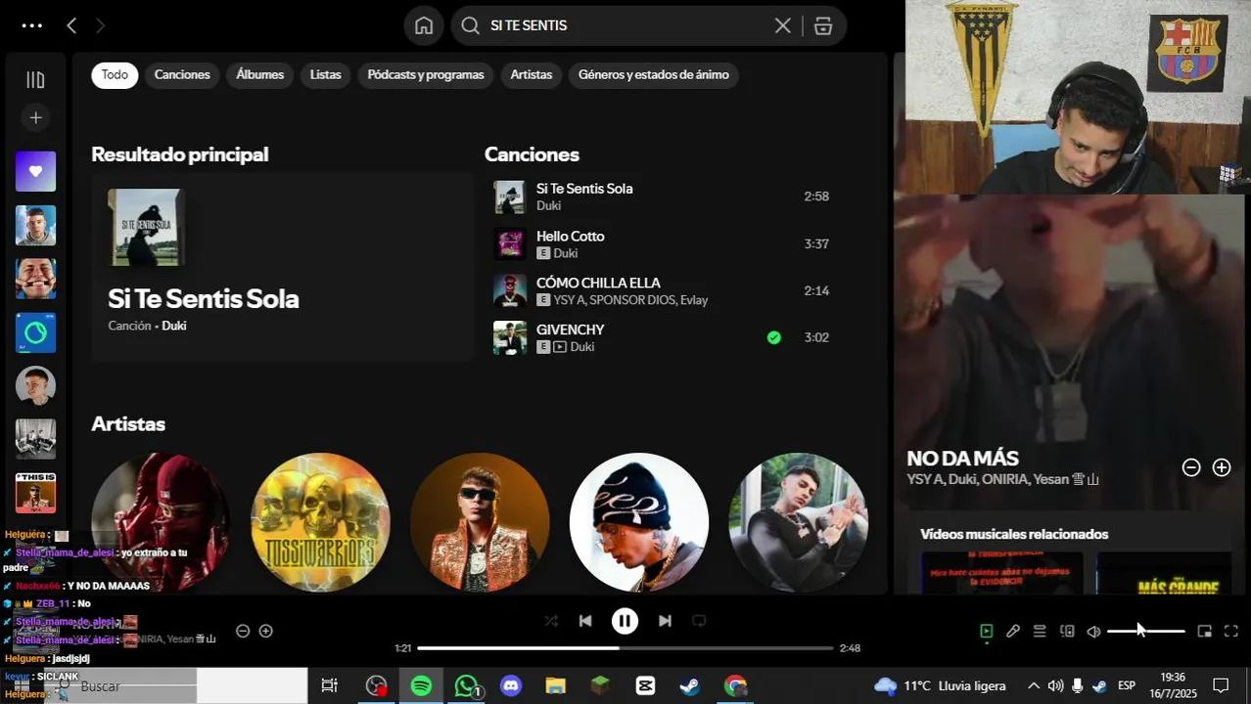Screen dimensions: 1251x704
Task: Open WhatsApp from the taskbar
Action: pos(467,686)
